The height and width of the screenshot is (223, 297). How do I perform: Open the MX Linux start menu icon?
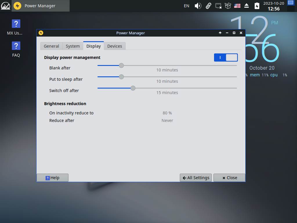6,6
